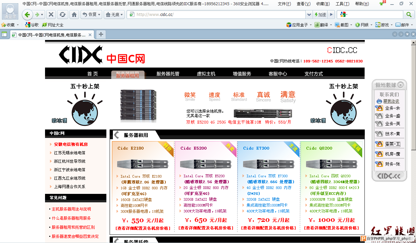Click the 虚拟主机 navigation item
Image resolution: width=416 pixels, height=243 pixels.
point(206,74)
